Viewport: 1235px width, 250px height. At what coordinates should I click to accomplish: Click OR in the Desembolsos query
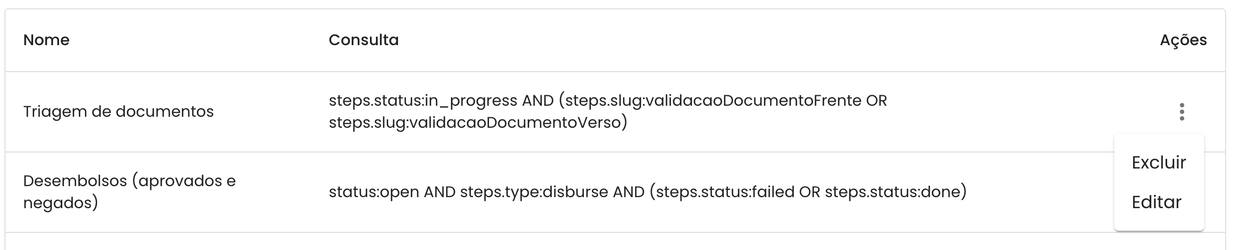coord(809,192)
